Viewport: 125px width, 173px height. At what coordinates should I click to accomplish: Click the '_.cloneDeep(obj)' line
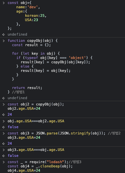click(x=40, y=166)
